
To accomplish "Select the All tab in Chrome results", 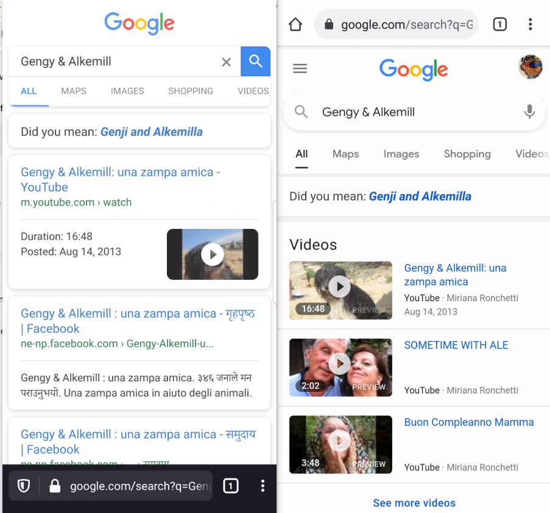I will point(301,154).
